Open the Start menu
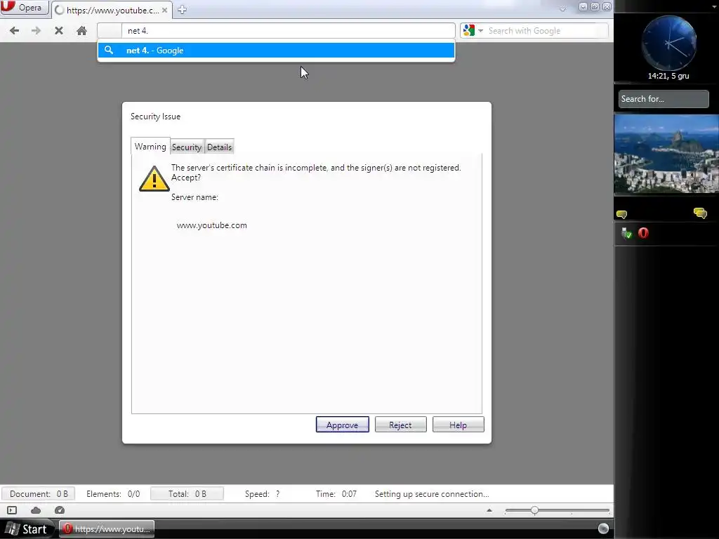719x539 pixels. 27,529
